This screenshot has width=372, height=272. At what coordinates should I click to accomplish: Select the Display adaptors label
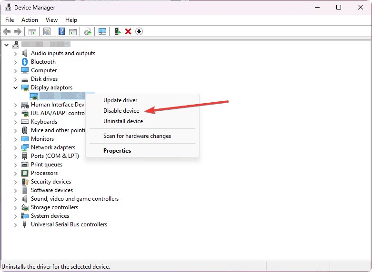pos(51,87)
